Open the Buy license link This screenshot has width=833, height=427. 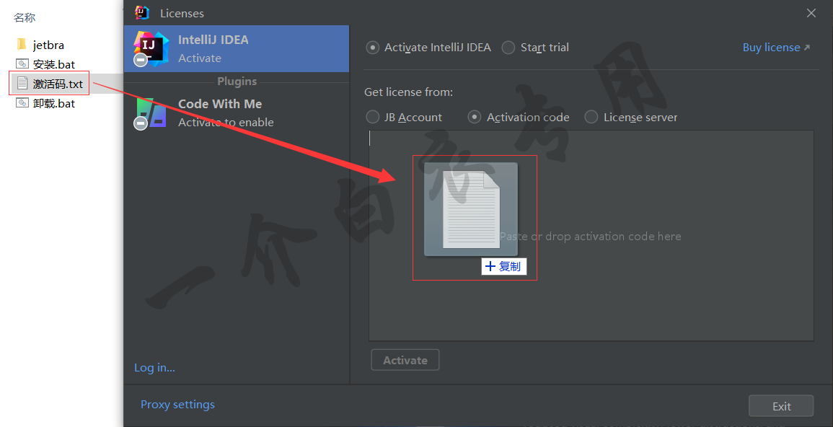776,48
